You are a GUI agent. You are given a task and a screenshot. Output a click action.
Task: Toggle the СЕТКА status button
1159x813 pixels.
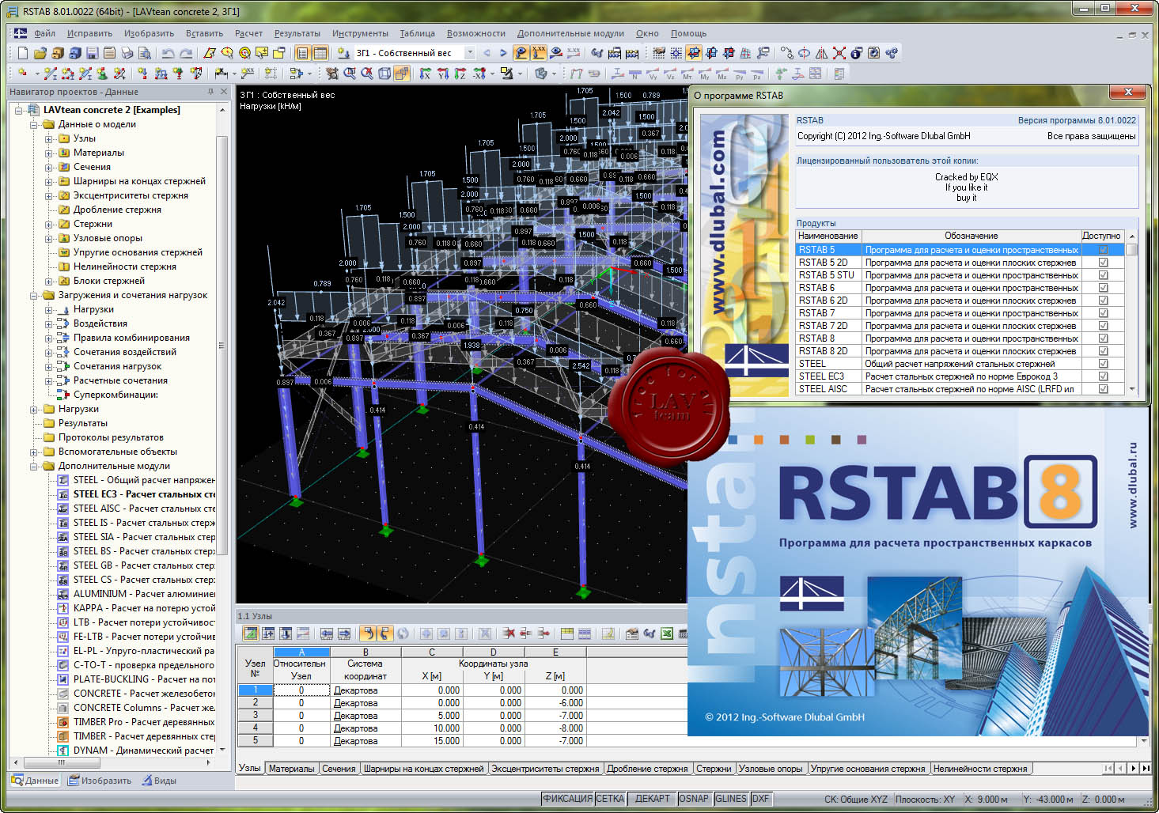tap(610, 799)
